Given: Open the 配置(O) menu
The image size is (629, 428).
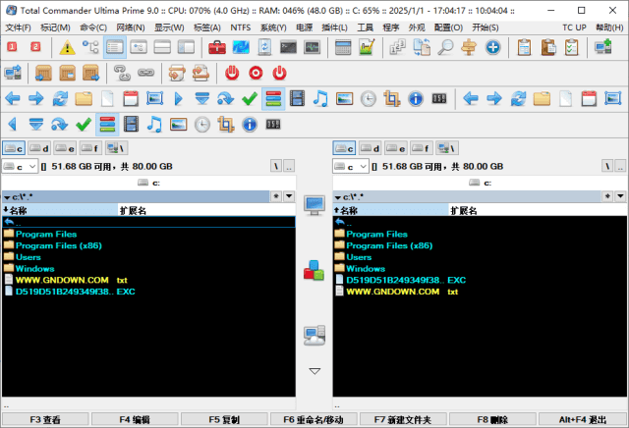Looking at the screenshot, I should point(449,27).
